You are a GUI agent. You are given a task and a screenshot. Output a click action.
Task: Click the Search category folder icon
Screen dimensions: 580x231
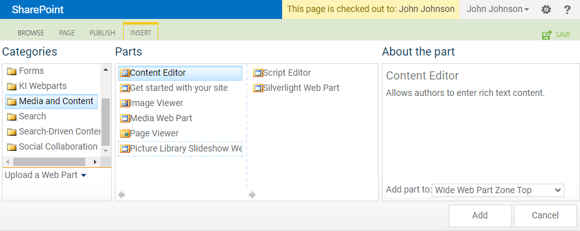(12, 117)
